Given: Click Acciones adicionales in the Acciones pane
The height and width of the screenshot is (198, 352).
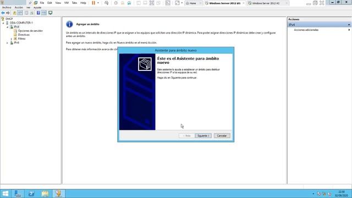Looking at the screenshot, I should (306, 30).
